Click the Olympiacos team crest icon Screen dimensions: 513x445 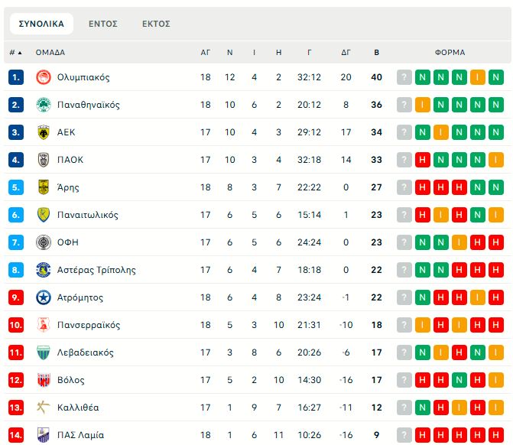point(43,77)
